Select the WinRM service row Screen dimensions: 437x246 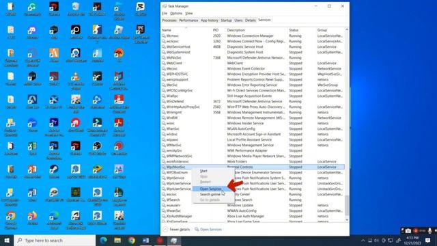tap(253, 118)
